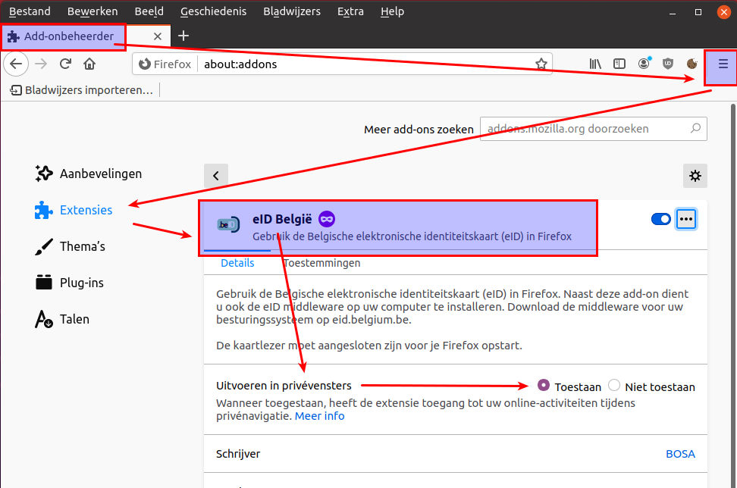Click the uBlock shield icon
This screenshot has width=737, height=488.
pos(668,64)
